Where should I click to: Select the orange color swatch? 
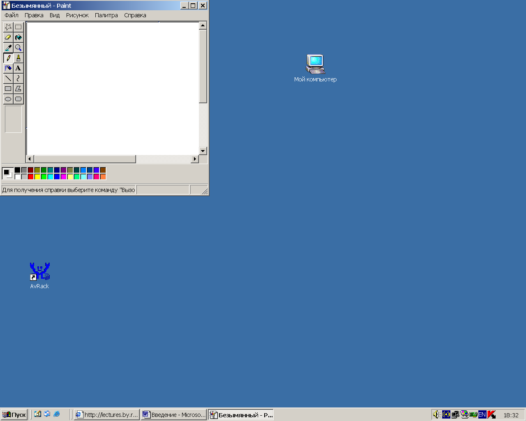(x=103, y=176)
